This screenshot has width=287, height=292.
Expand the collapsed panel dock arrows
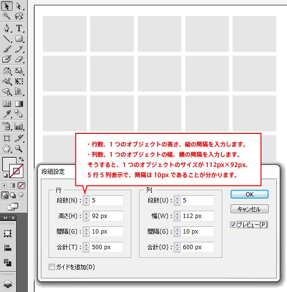(x=5, y=218)
